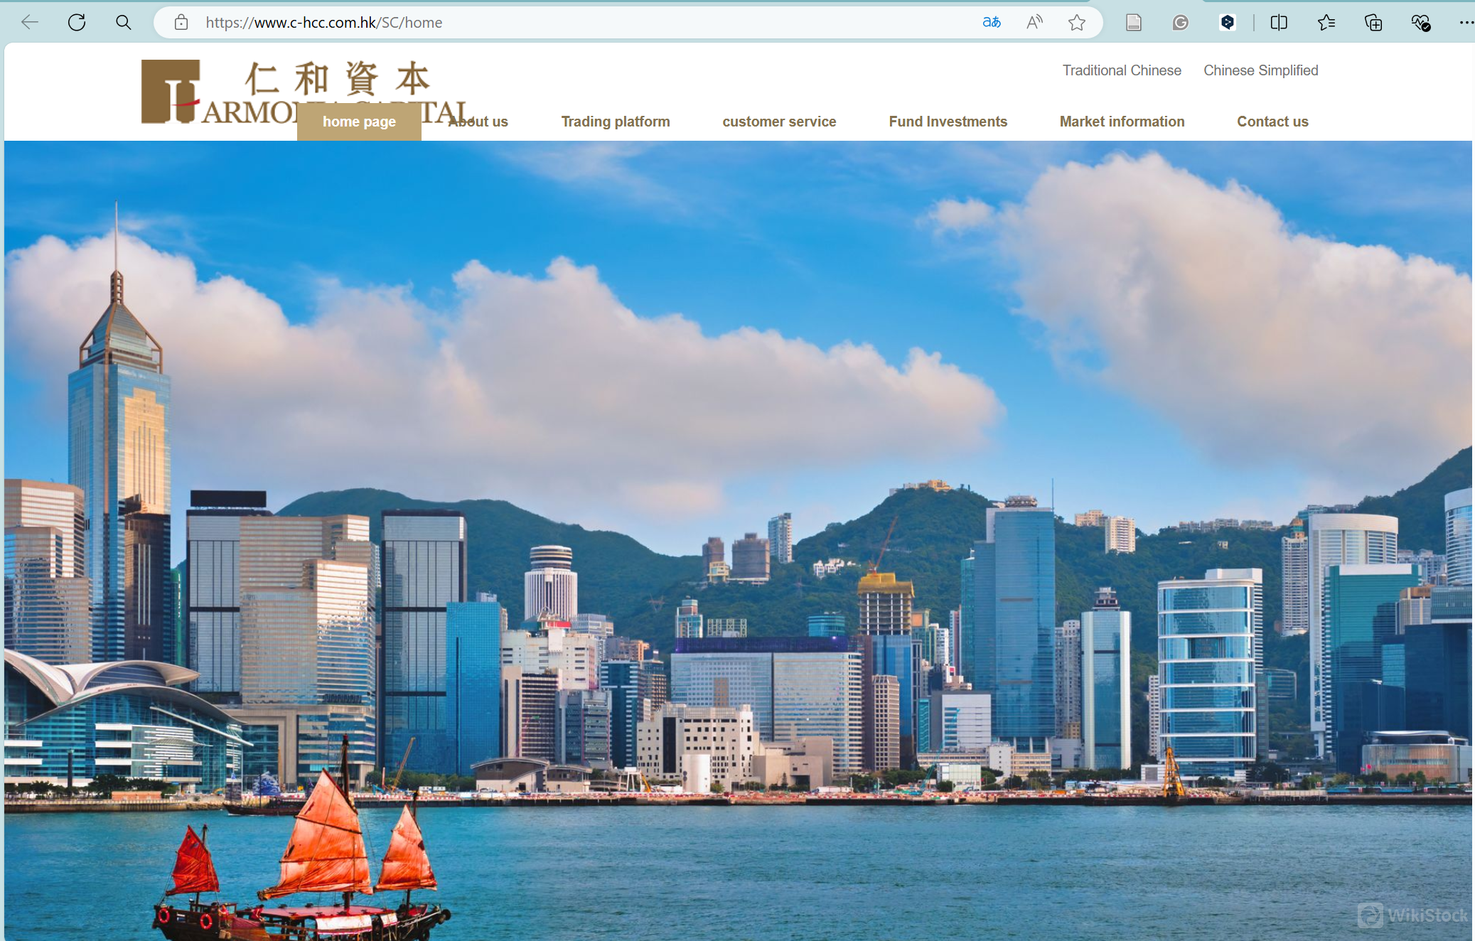
Task: Open the About us page
Action: pos(478,122)
